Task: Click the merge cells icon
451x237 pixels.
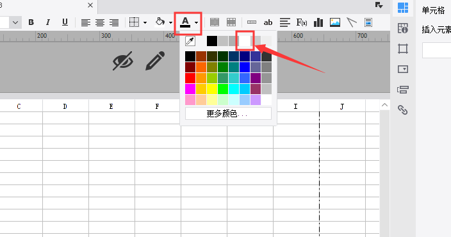Action: tap(215, 22)
